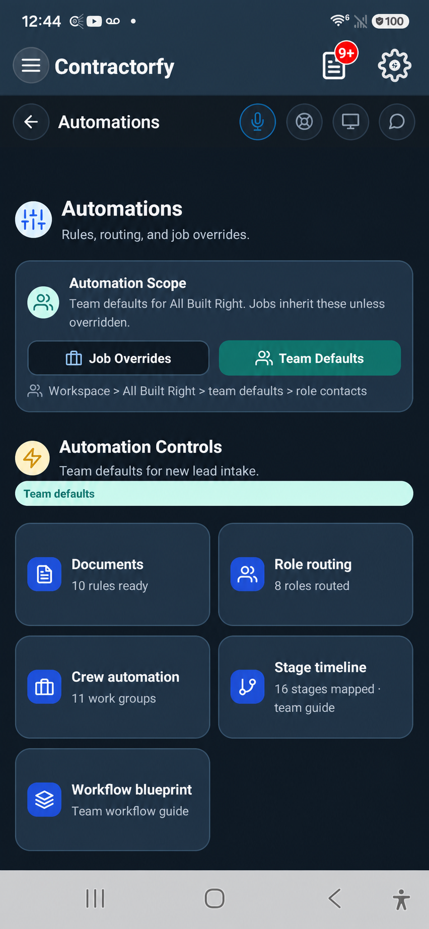Tap the Documents card file icon
This screenshot has width=429, height=929.
click(x=44, y=574)
